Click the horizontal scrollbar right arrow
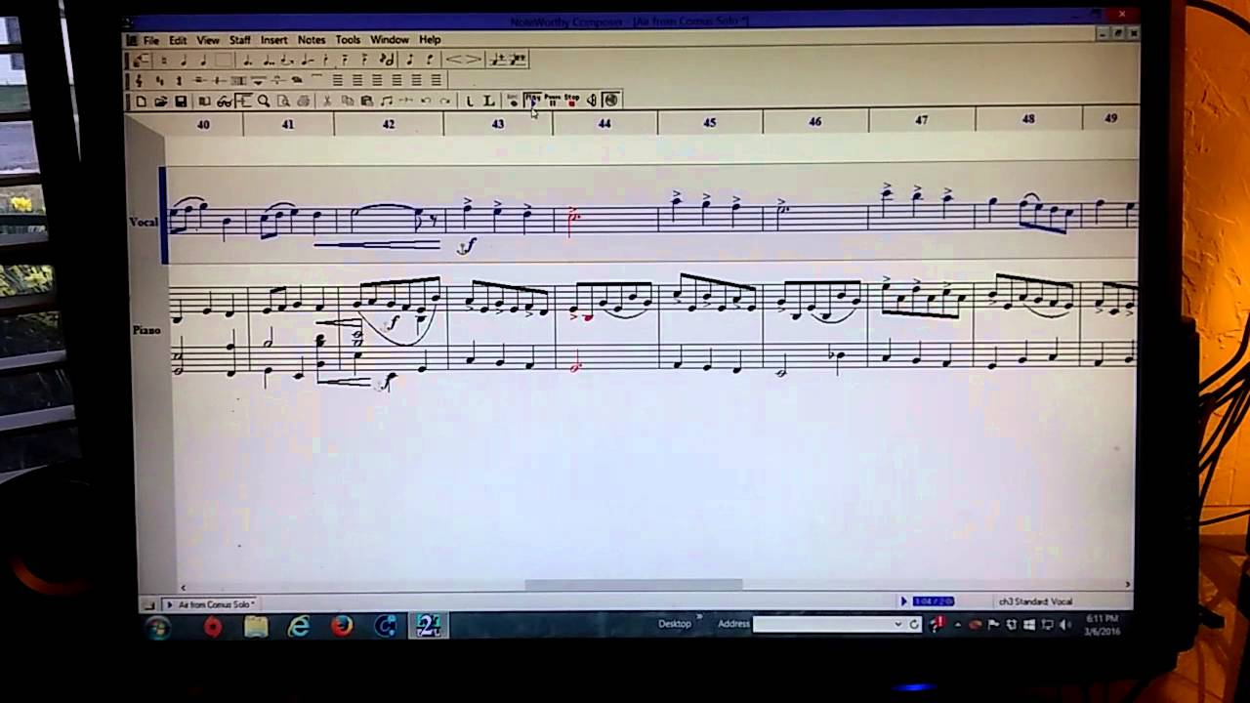The image size is (1250, 703). click(1127, 584)
